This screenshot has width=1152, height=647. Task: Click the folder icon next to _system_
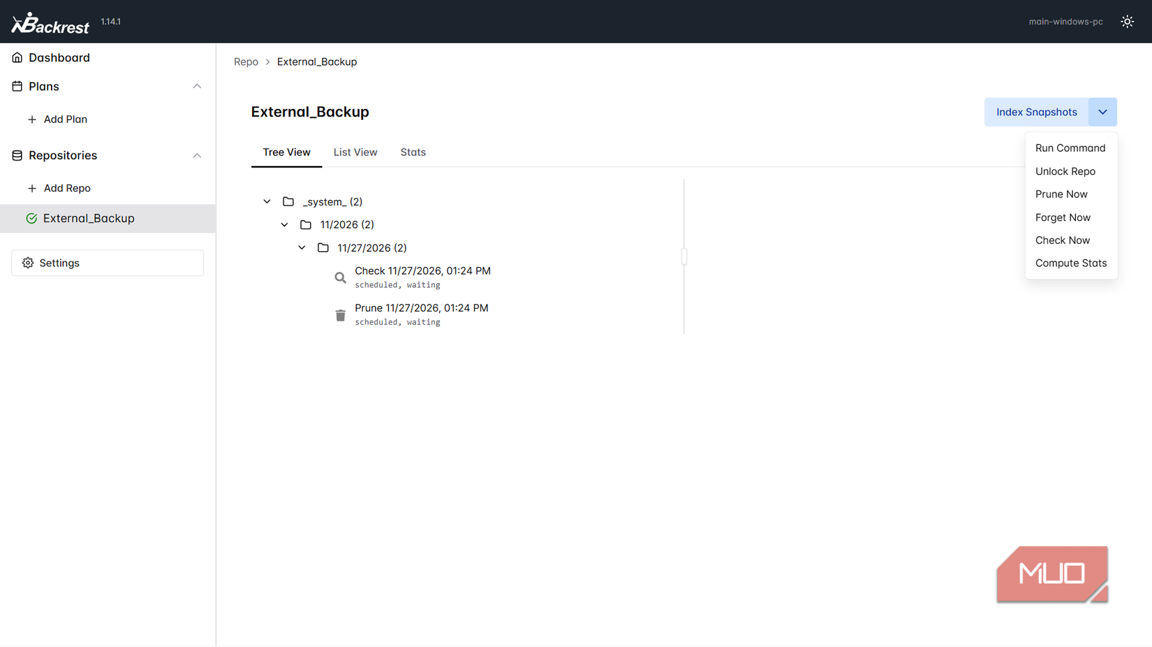(288, 201)
